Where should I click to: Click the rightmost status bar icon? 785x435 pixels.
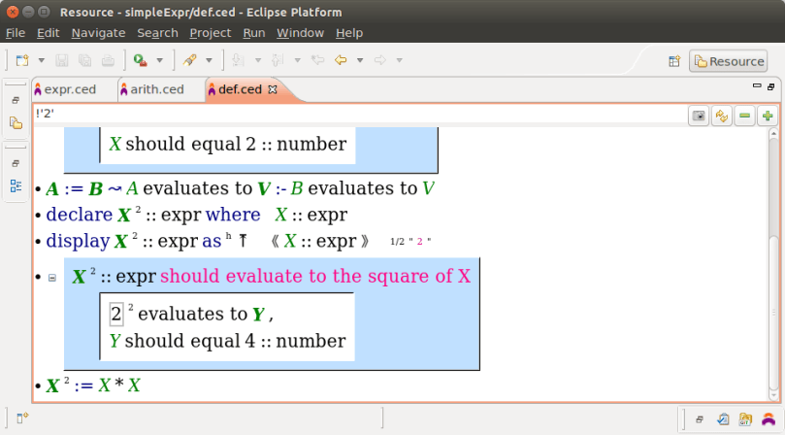[x=768, y=418]
